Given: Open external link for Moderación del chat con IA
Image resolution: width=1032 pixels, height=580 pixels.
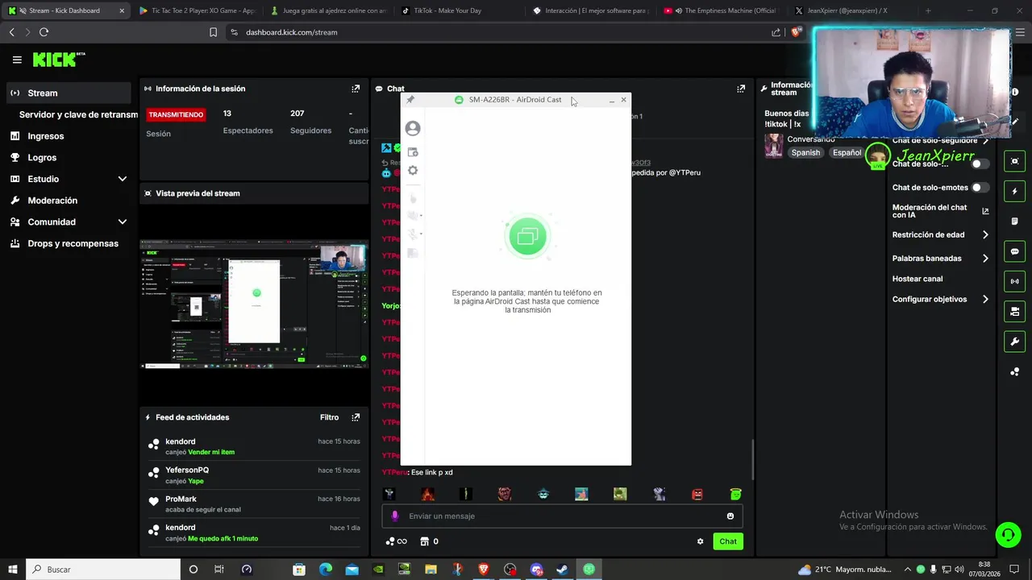Looking at the screenshot, I should point(985,211).
